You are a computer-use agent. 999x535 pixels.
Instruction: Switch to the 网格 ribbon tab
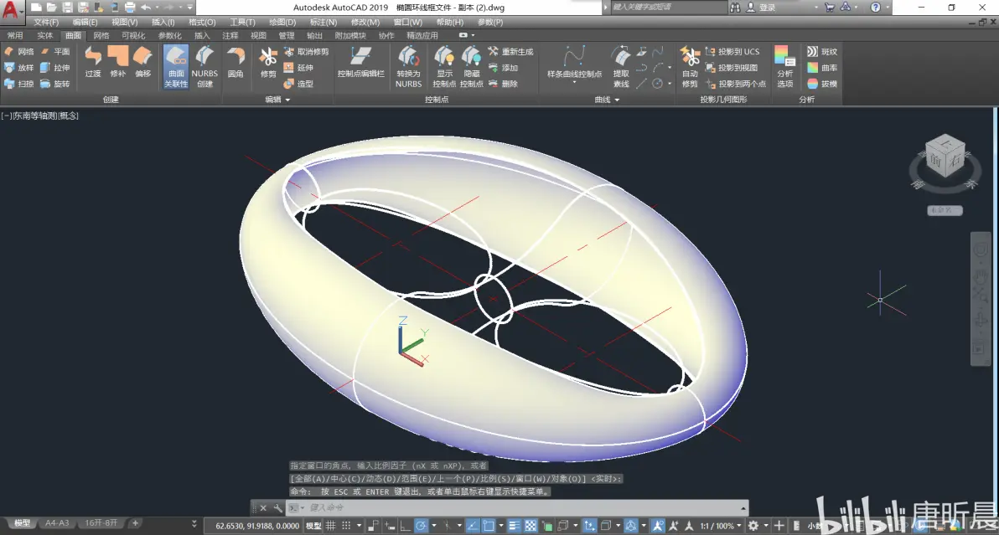101,36
